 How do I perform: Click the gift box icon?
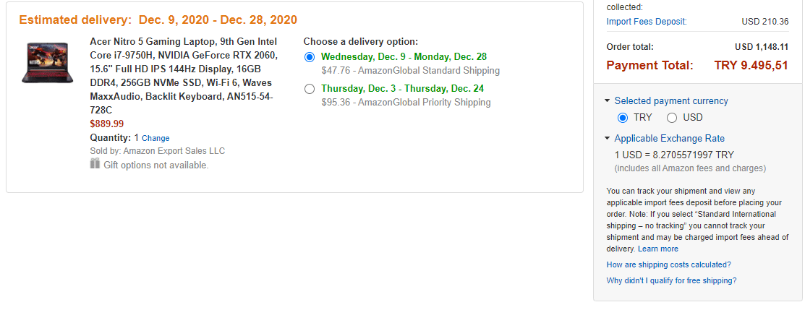(95, 164)
